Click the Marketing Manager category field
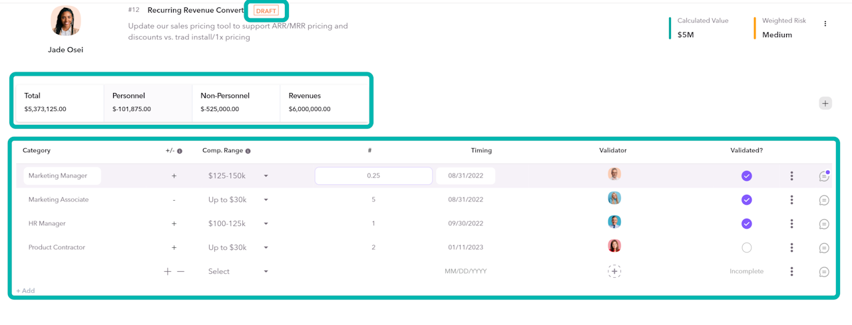 point(62,176)
